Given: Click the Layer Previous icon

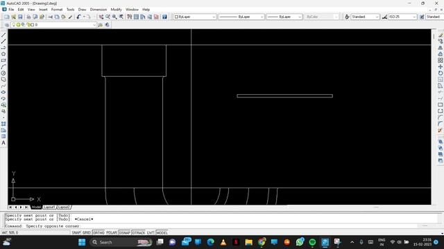Looking at the screenshot, I should 107,25.
